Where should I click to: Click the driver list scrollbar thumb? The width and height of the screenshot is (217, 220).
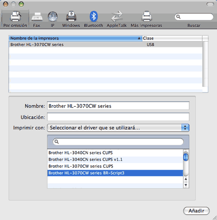click(186, 157)
